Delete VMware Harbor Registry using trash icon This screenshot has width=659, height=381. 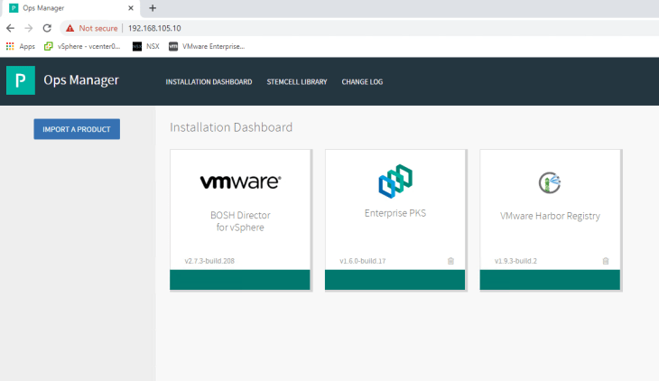[606, 261]
